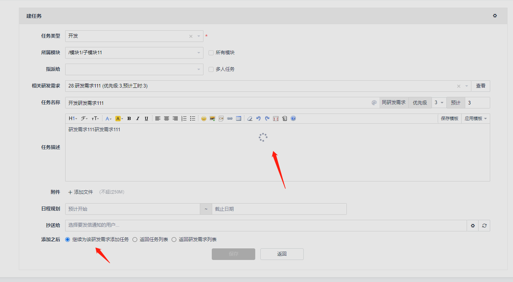Click the 保存 button

234,254
